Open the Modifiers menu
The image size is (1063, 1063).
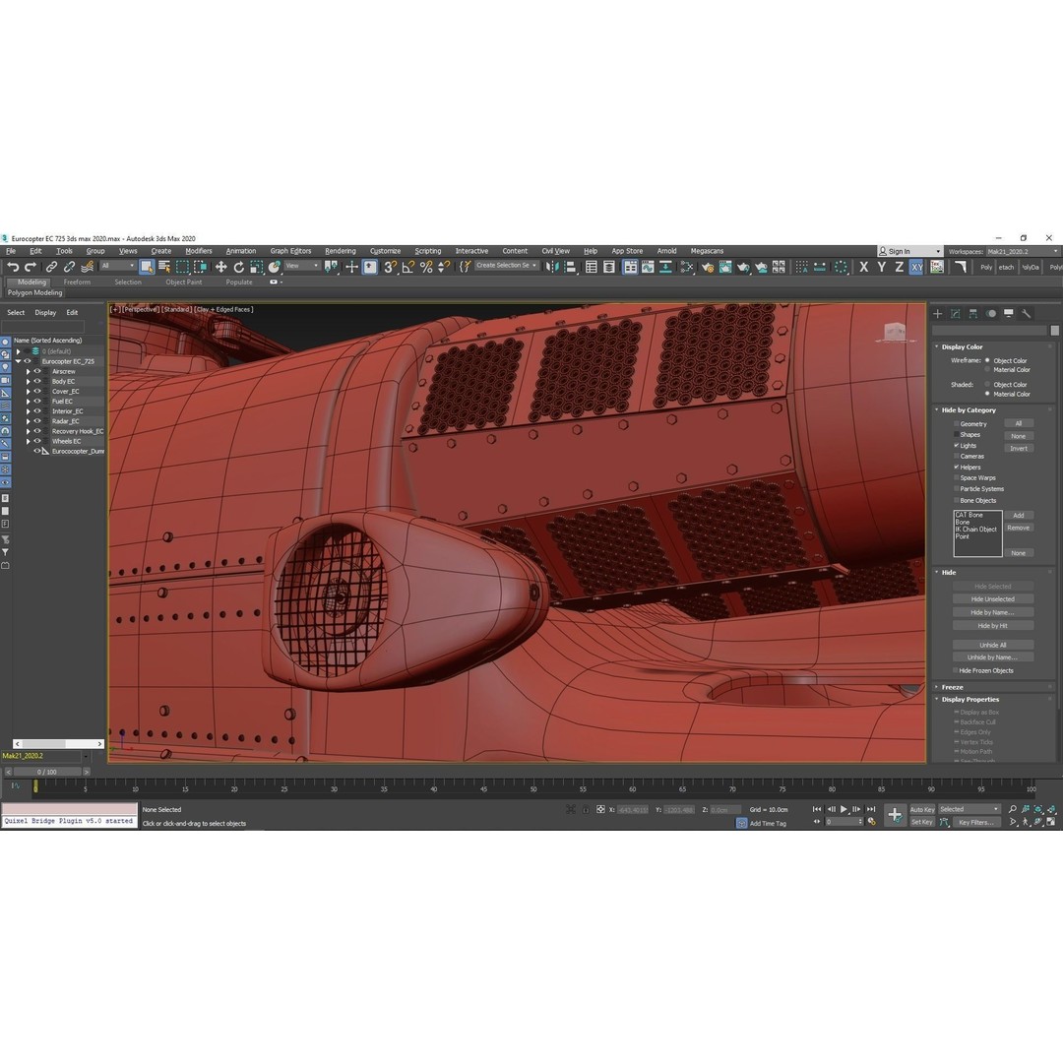point(199,251)
